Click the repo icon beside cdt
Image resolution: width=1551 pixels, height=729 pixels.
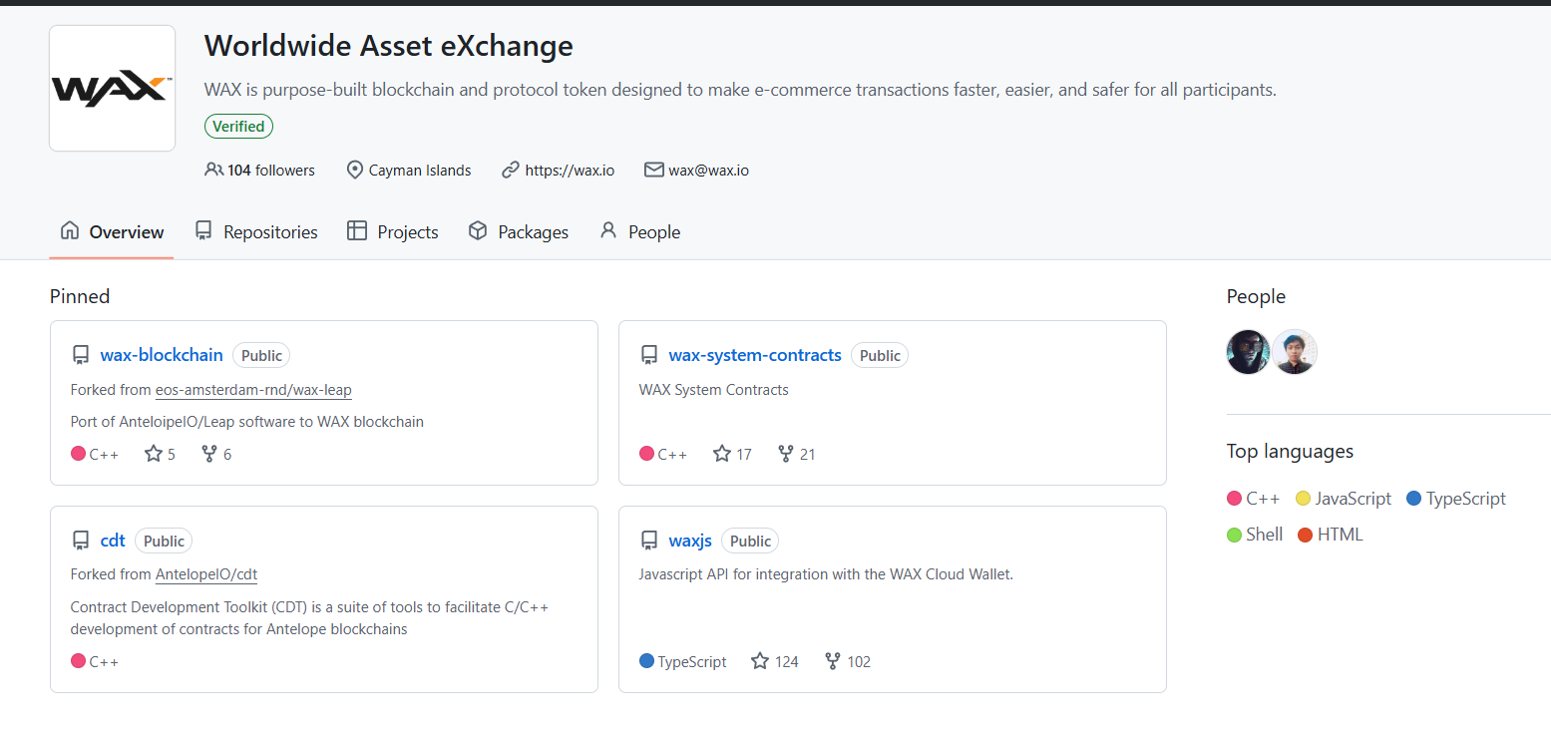81,541
